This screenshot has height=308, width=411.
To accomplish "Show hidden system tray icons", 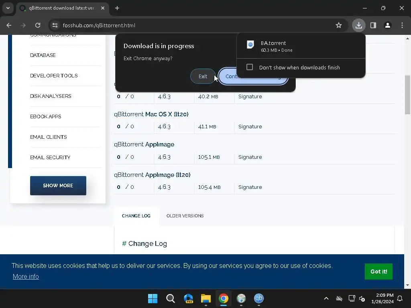I will pyautogui.click(x=326, y=298).
